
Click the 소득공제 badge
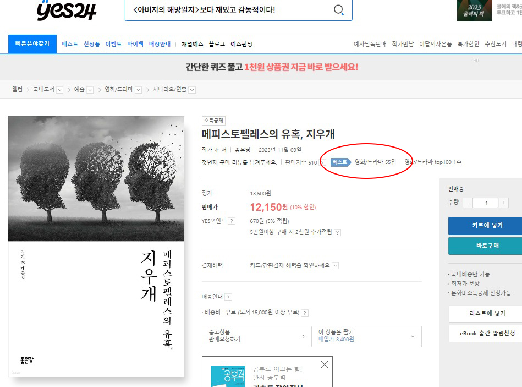point(214,120)
